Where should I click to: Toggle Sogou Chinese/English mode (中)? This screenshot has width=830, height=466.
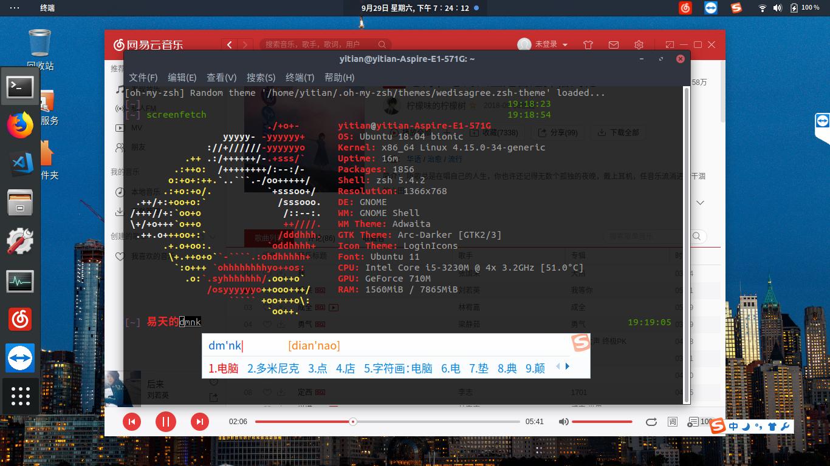click(x=733, y=427)
